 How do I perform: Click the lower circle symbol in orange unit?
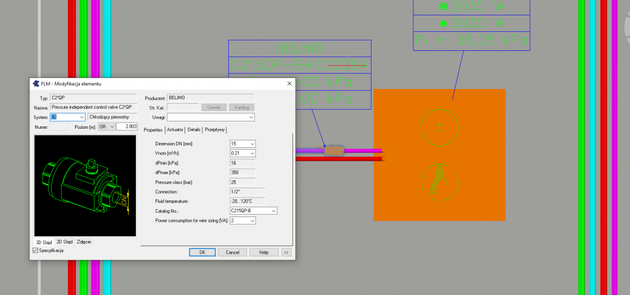pyautogui.click(x=439, y=182)
